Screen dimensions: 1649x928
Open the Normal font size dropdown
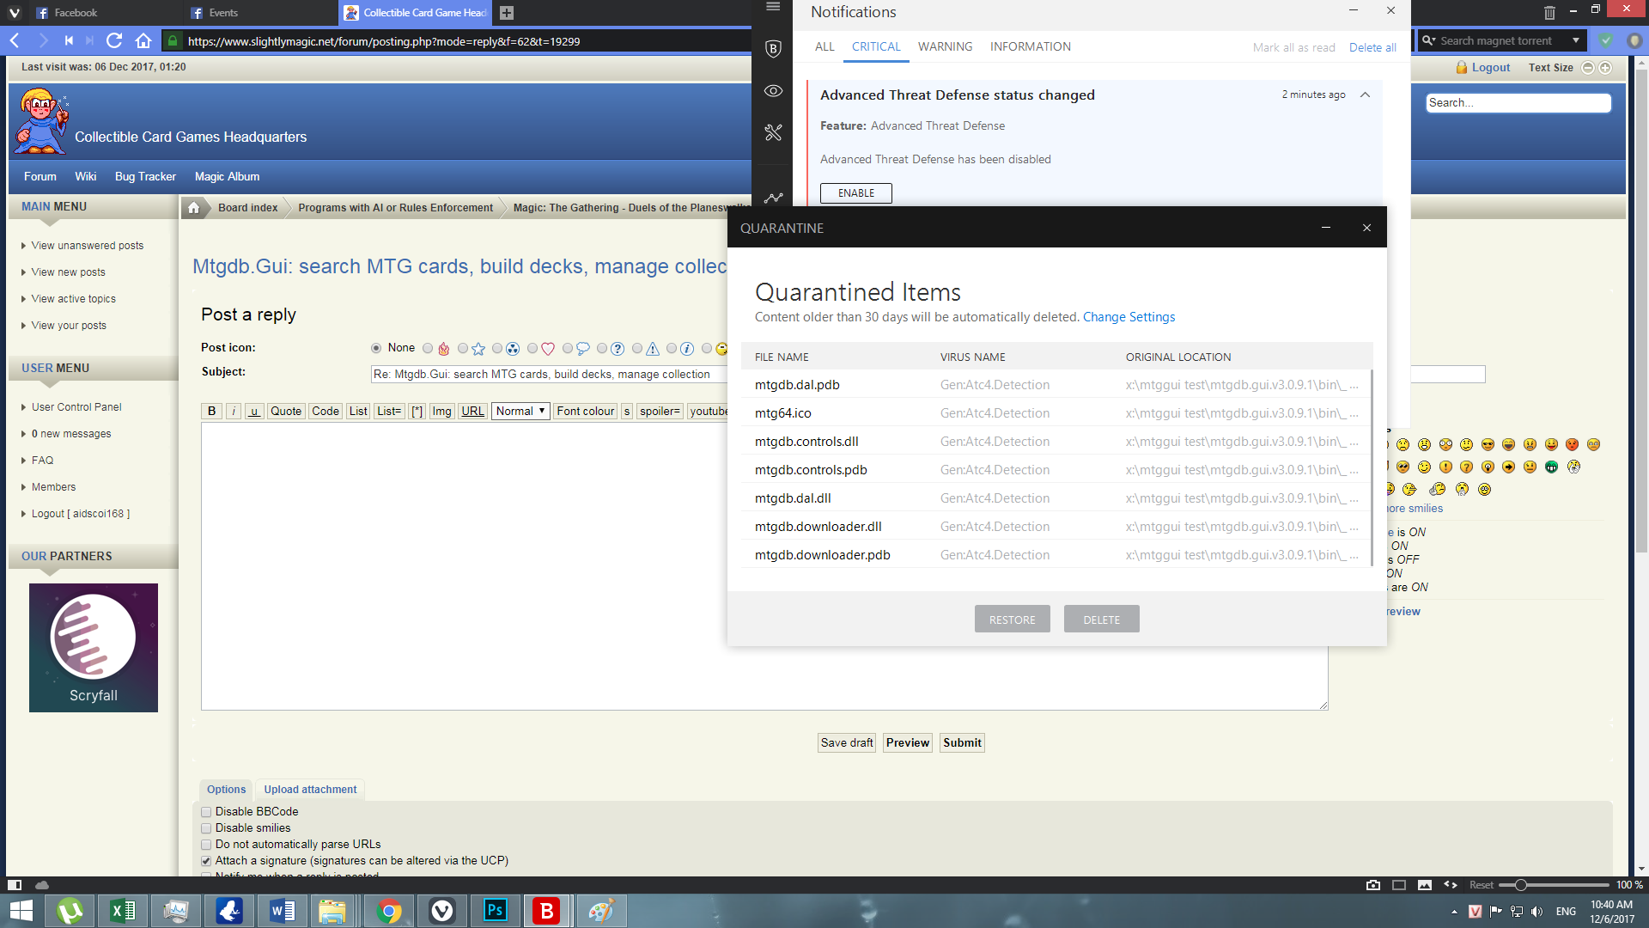click(520, 411)
